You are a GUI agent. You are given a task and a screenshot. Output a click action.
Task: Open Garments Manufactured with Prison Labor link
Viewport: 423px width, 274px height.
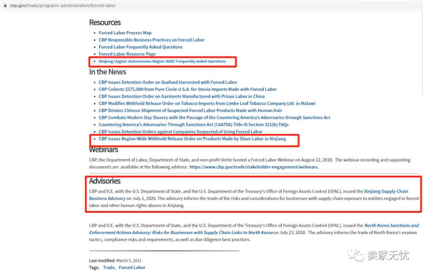[x=182, y=96]
